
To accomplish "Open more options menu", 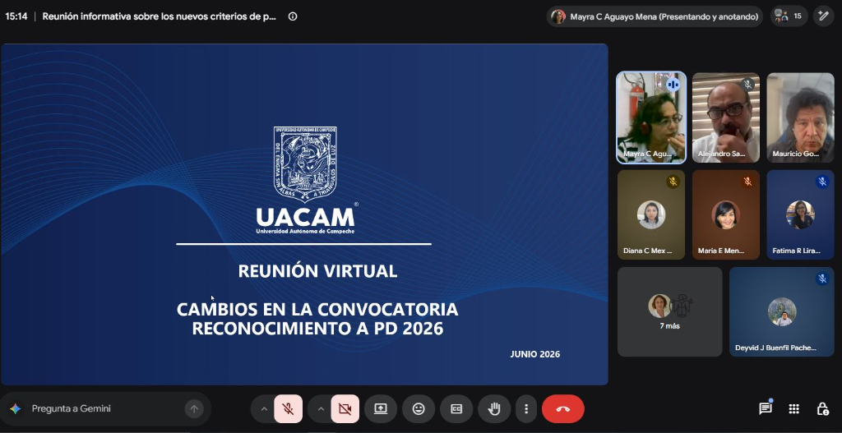I will tap(526, 409).
